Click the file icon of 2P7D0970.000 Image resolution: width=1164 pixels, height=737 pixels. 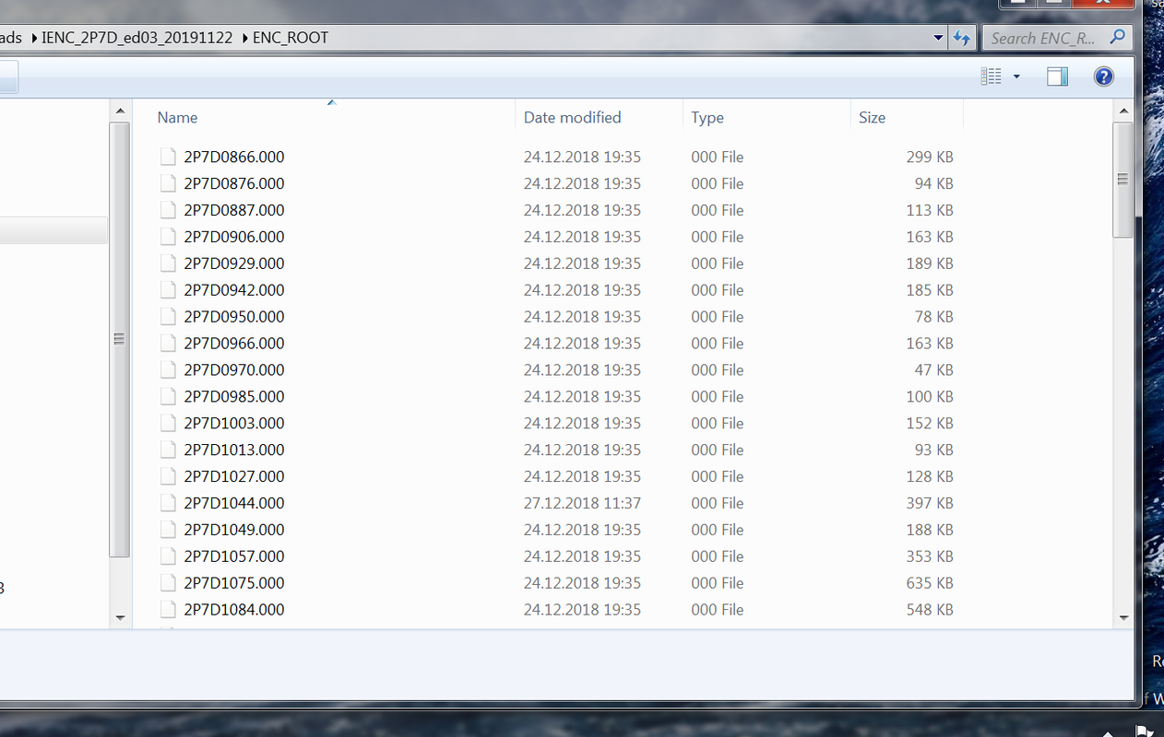click(x=167, y=370)
